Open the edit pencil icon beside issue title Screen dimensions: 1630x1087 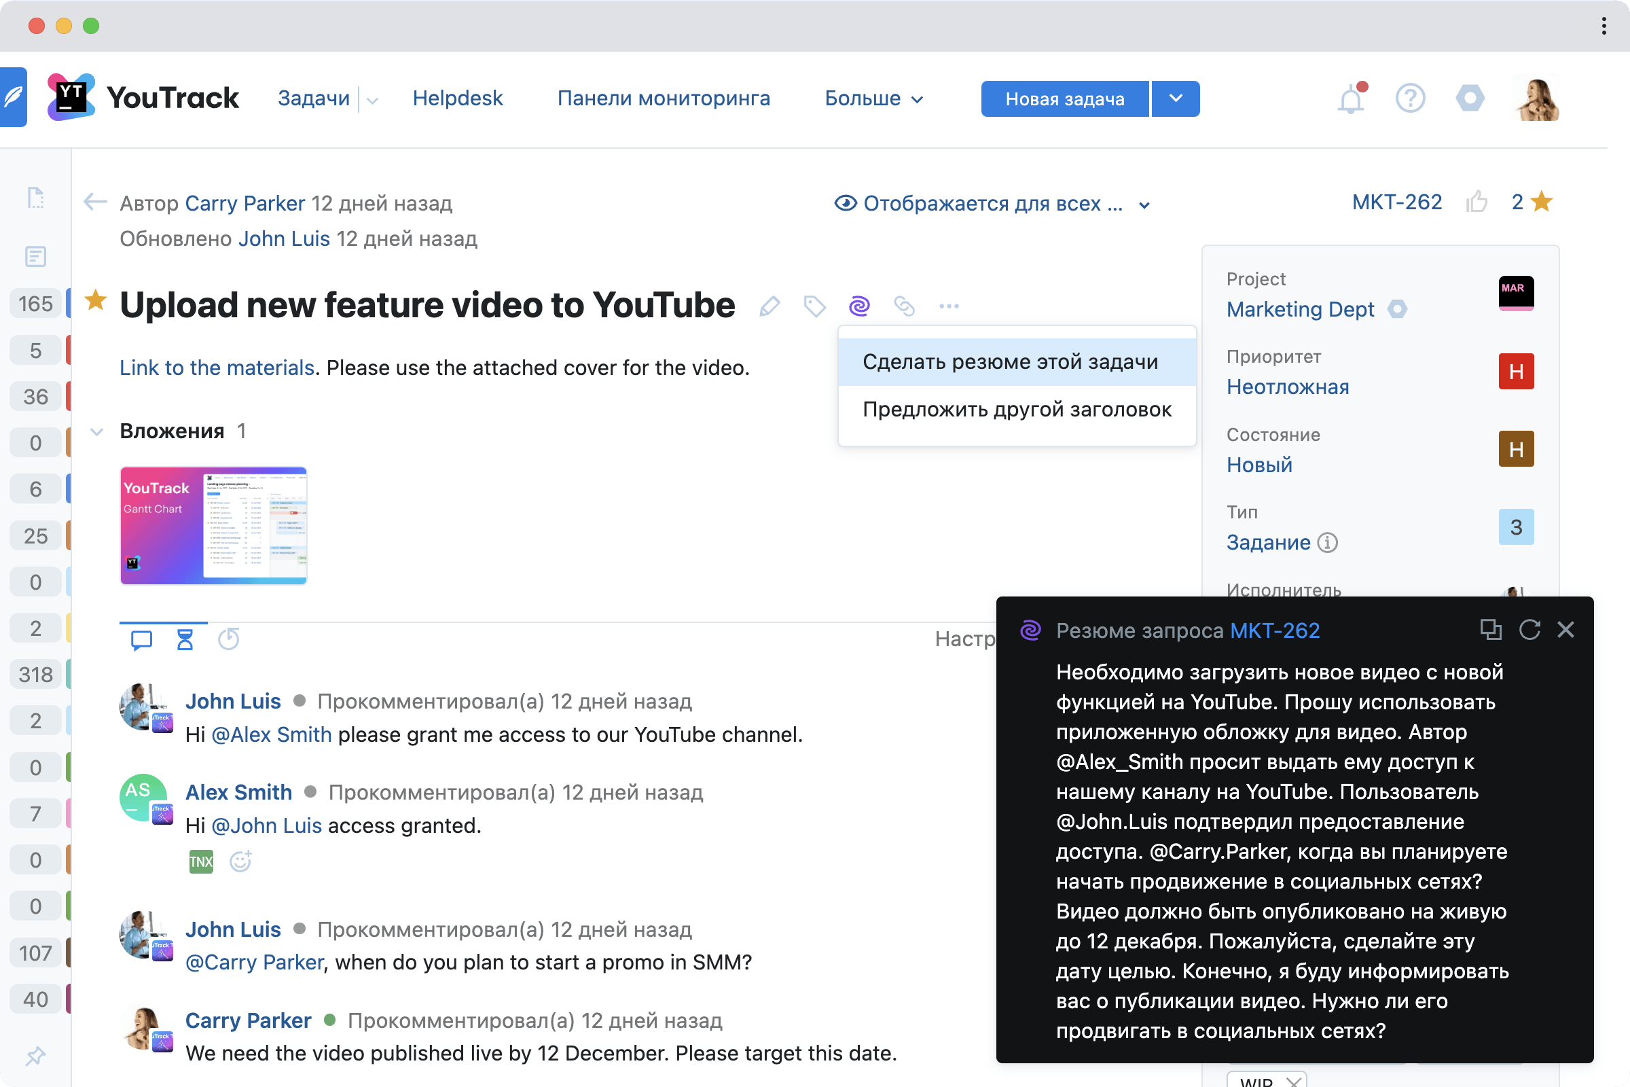769,306
